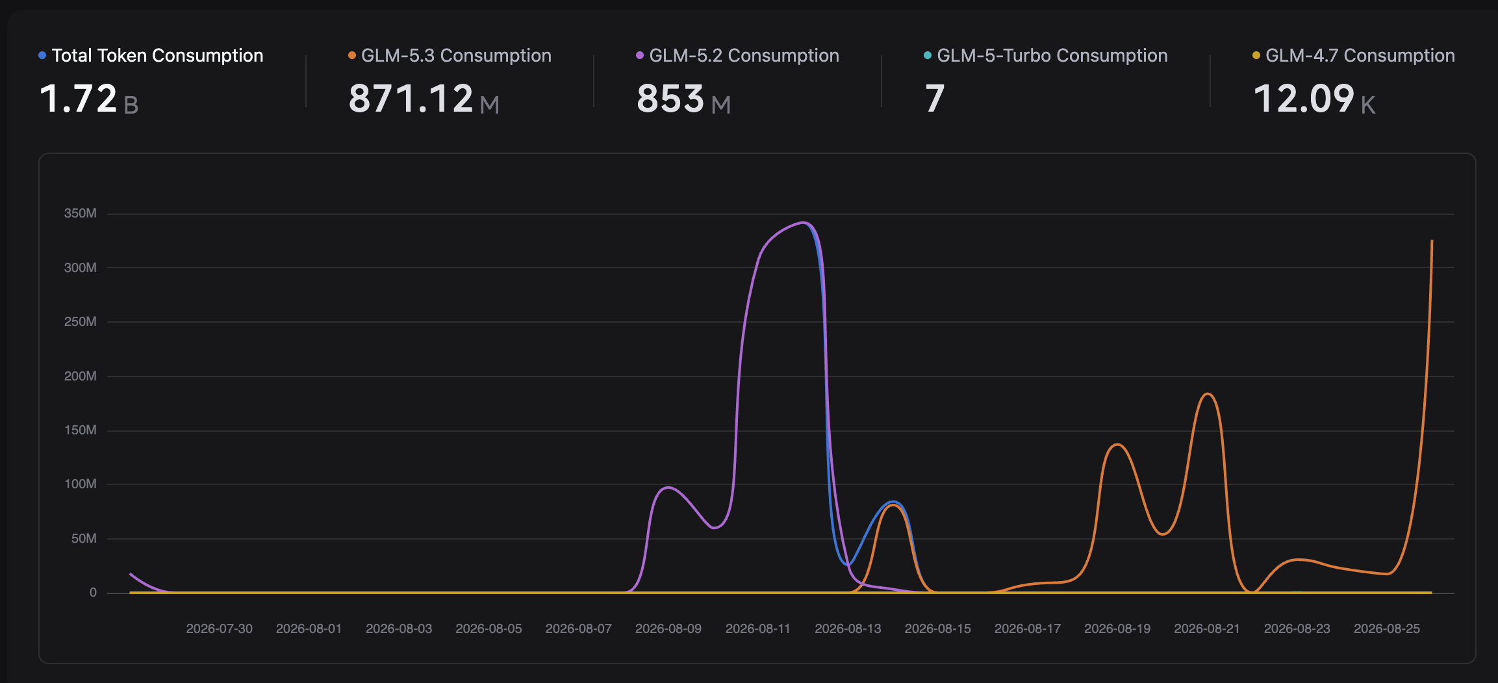
Task: Click the 2026-08-09 date label
Action: tap(668, 629)
